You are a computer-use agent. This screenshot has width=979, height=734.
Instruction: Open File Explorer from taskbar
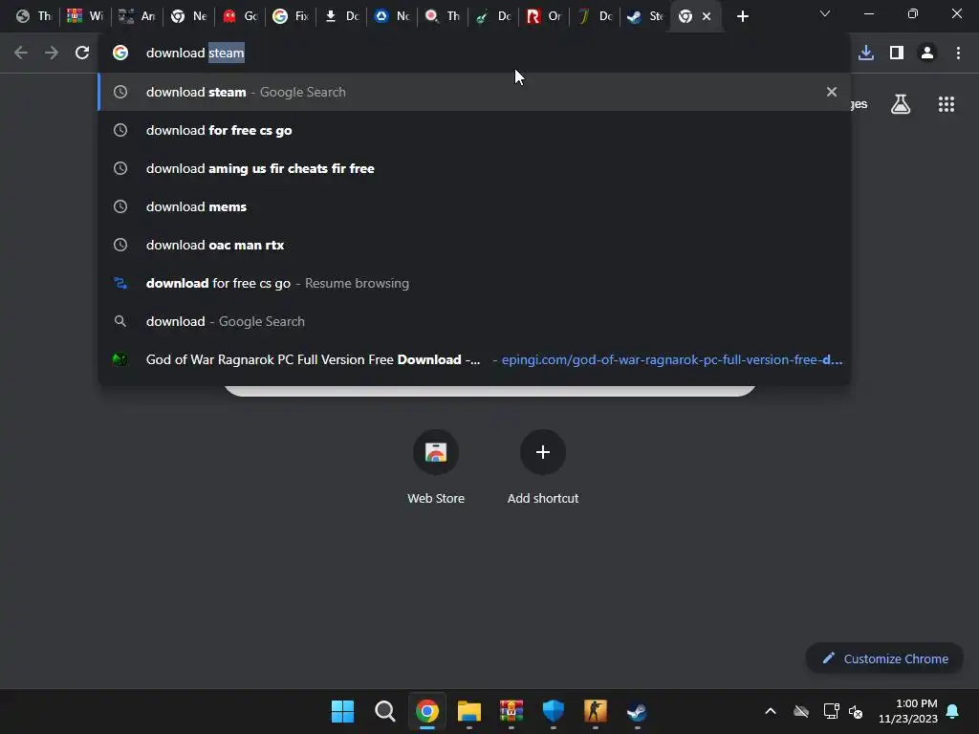[468, 711]
